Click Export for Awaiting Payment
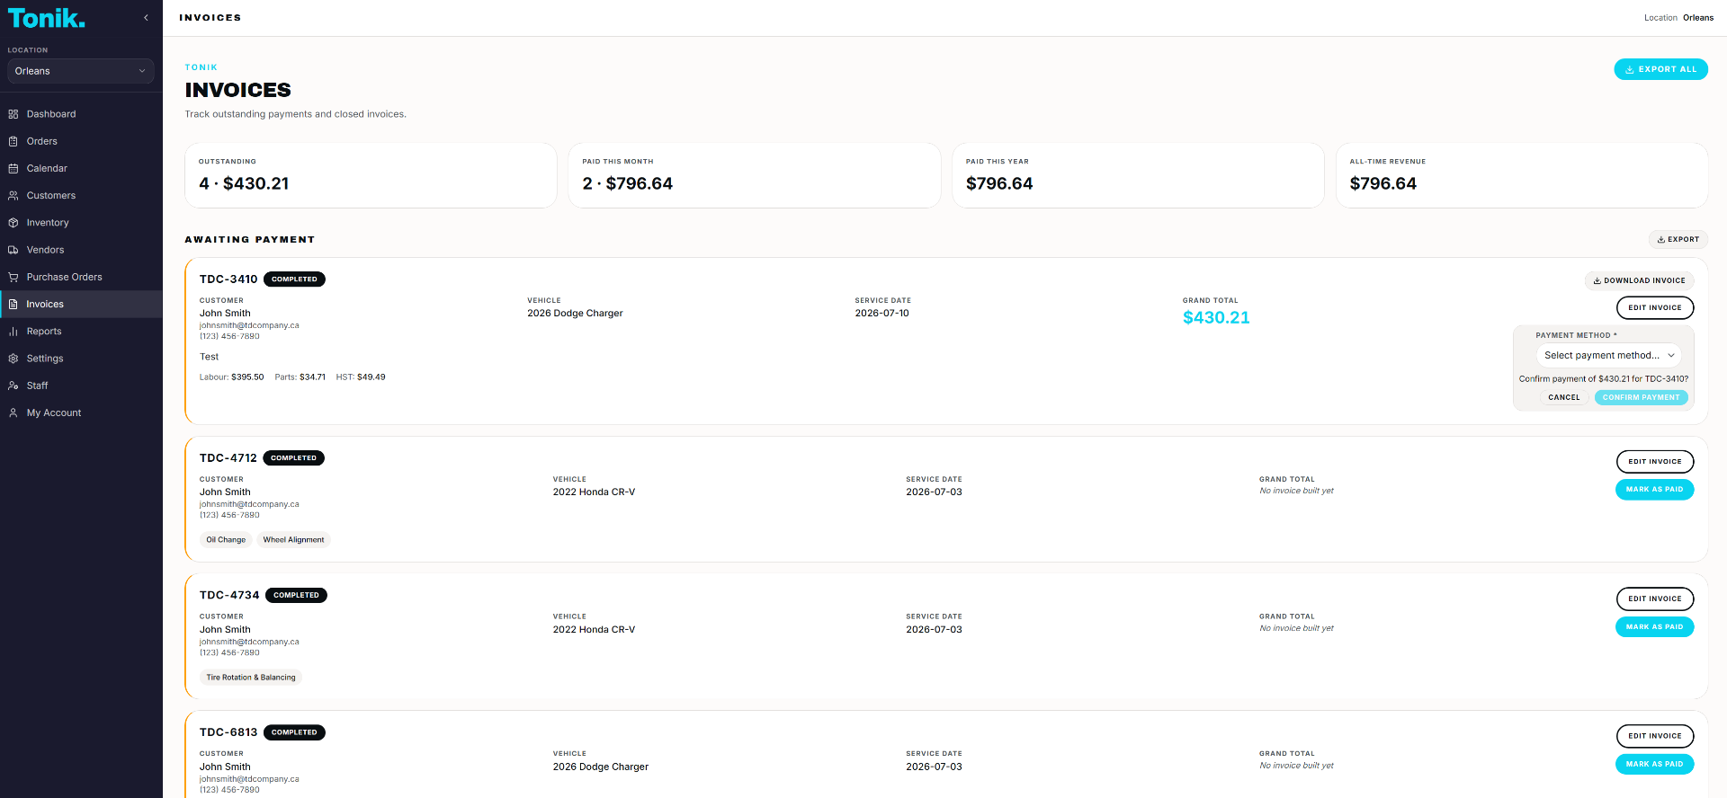This screenshot has height=798, width=1727. [x=1678, y=239]
